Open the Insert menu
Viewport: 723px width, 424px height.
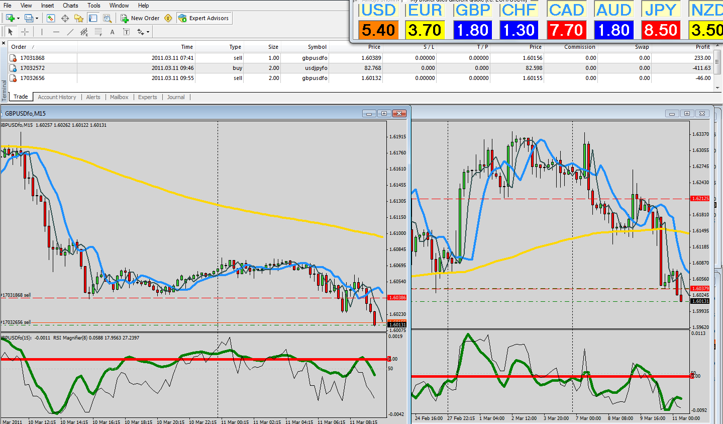pos(48,6)
